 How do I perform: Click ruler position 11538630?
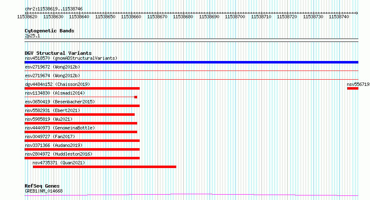point(53,17)
